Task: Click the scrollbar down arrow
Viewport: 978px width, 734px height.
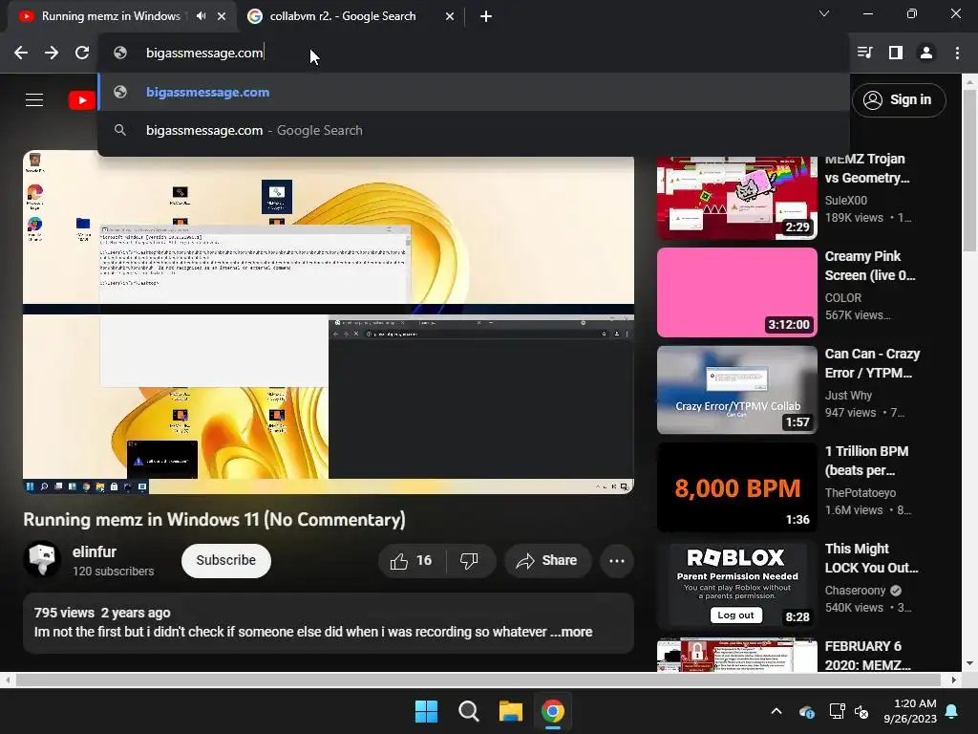Action: coord(970,663)
